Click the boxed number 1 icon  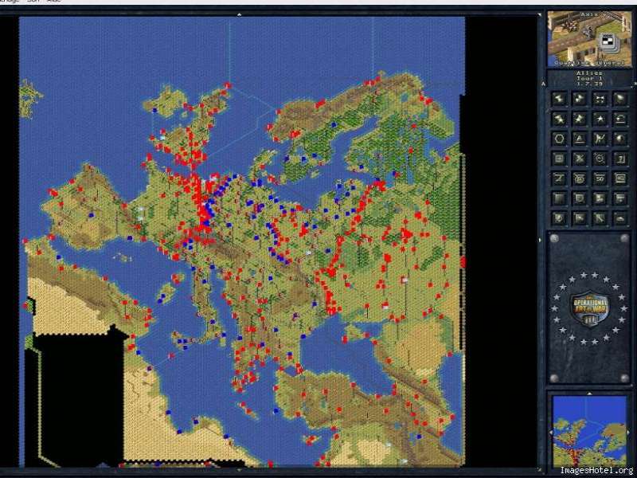[620, 159]
